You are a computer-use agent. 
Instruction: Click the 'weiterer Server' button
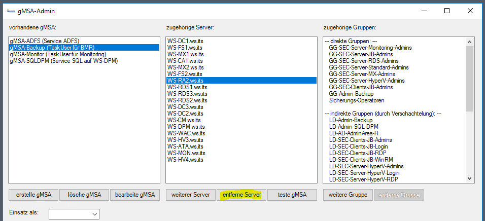(x=191, y=195)
